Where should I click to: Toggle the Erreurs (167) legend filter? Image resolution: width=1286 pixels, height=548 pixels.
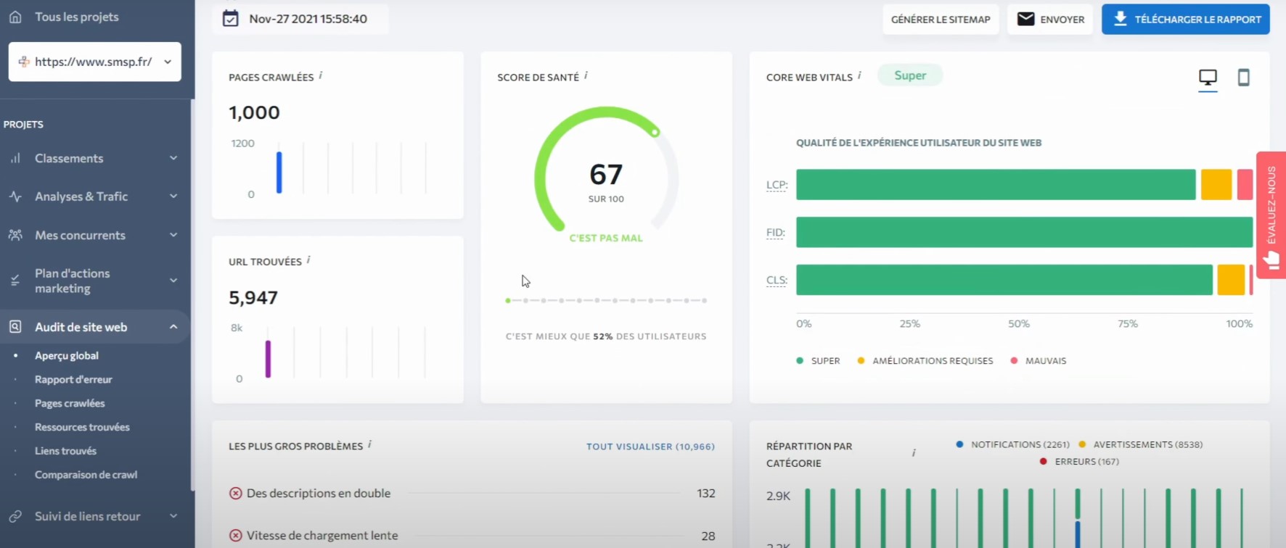(x=1079, y=461)
